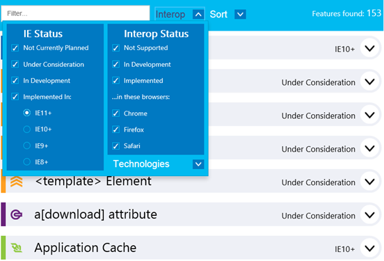This screenshot has height=261, width=384.
Task: Toggle the Chrome browser checkbox
Action: tap(116, 113)
